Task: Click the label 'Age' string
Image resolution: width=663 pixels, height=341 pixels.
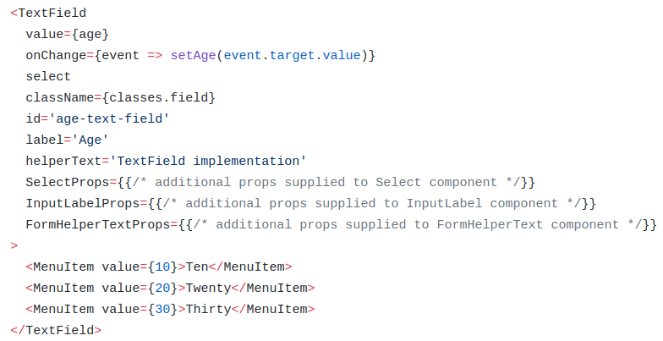Action: click(x=90, y=140)
